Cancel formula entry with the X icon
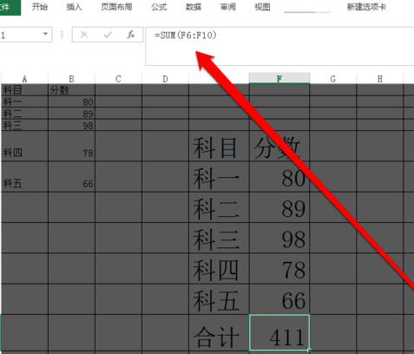 pos(84,35)
